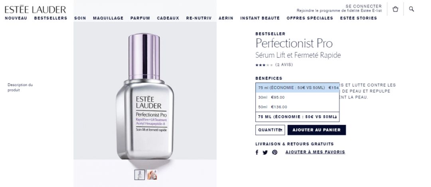Open the Parfum menu
Screen dimensions: 431x187
[140, 18]
